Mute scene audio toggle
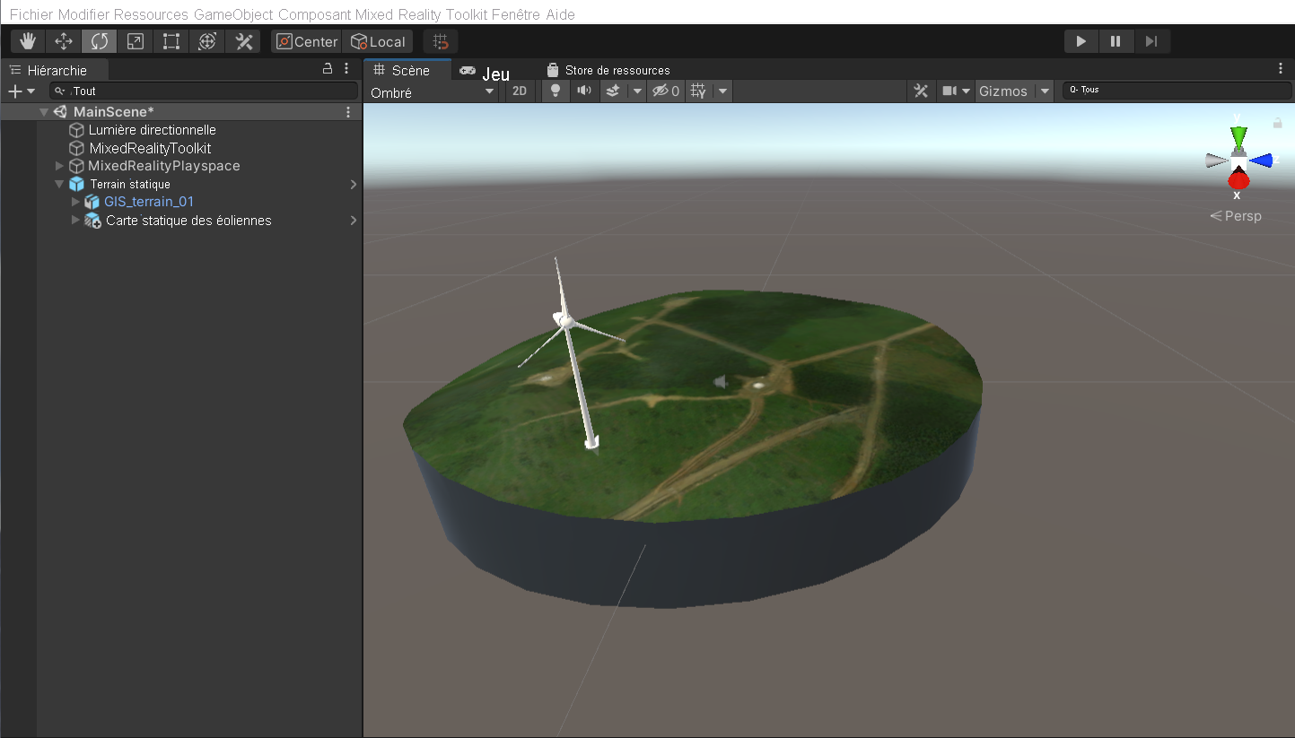 click(584, 91)
